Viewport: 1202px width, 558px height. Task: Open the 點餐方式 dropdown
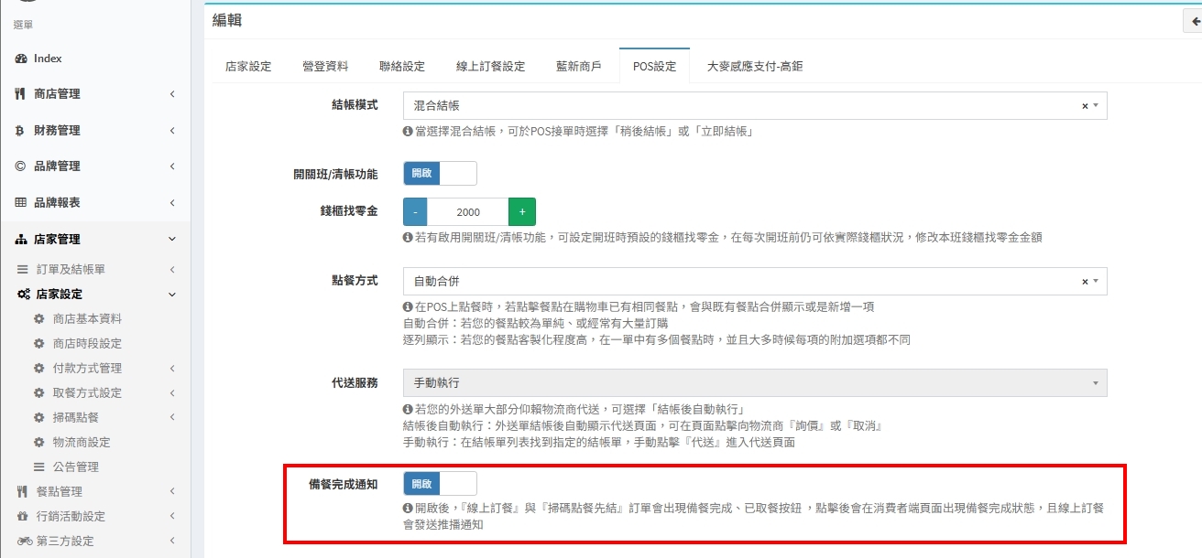point(754,282)
